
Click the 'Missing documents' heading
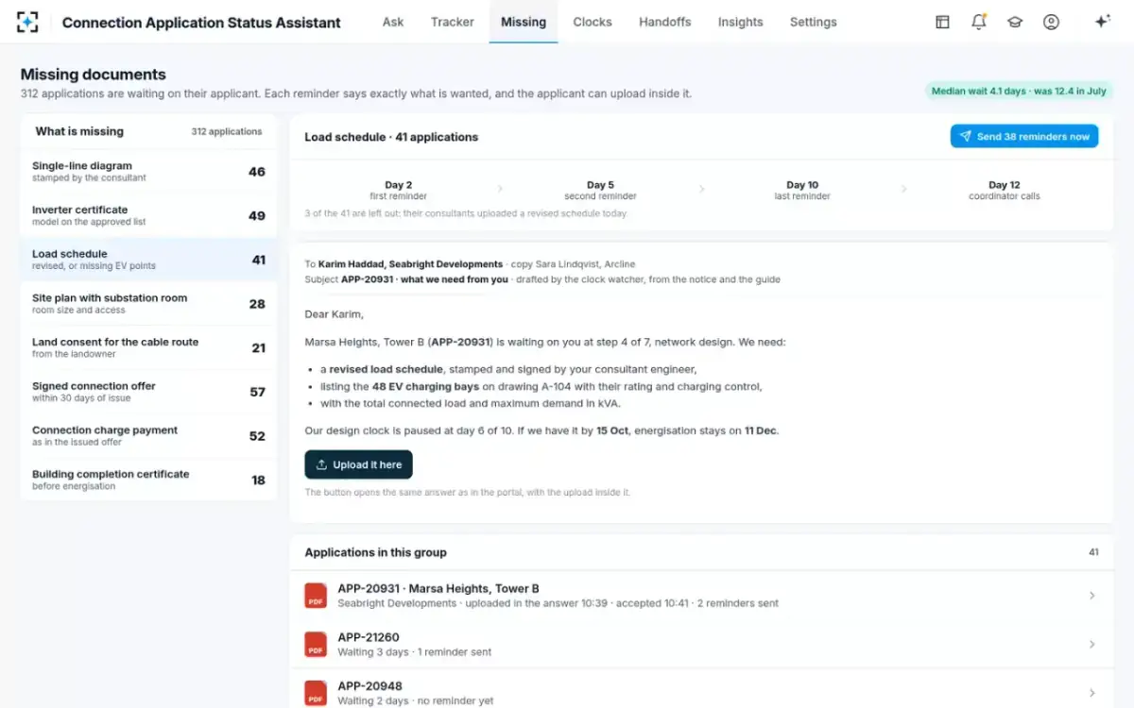click(94, 75)
